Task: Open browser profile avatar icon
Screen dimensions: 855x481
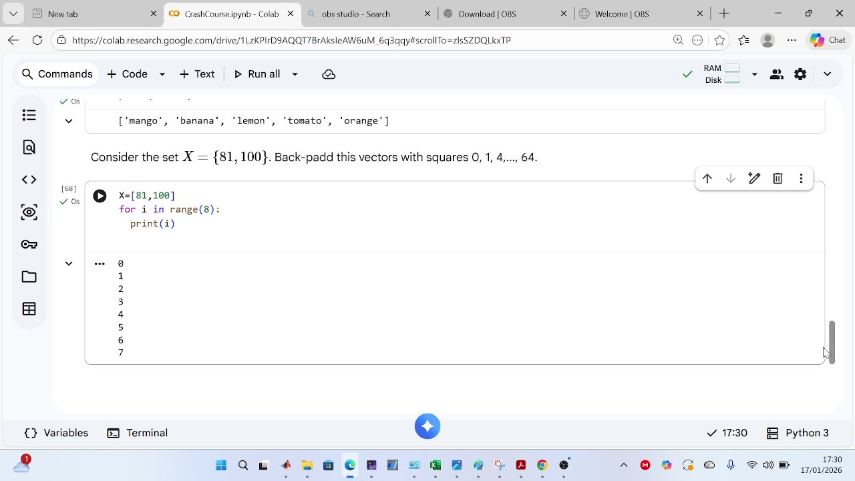Action: (x=767, y=40)
